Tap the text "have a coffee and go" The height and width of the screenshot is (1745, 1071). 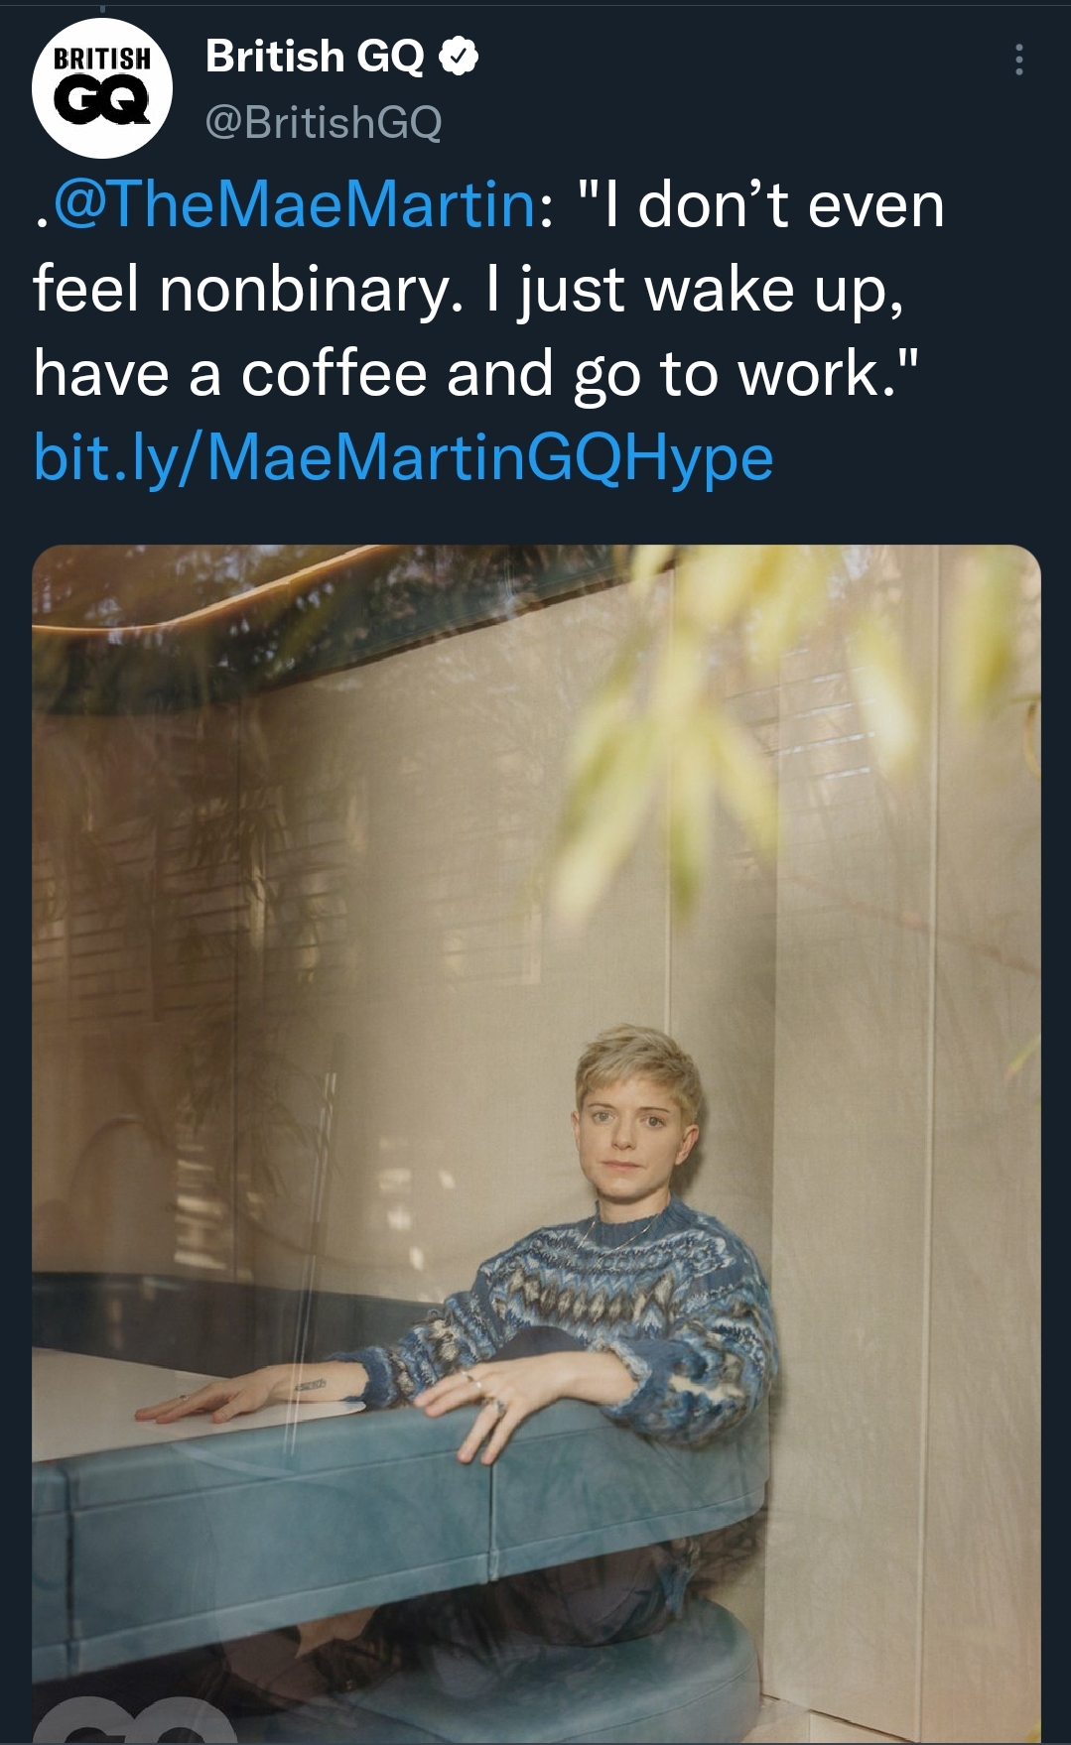click(338, 374)
